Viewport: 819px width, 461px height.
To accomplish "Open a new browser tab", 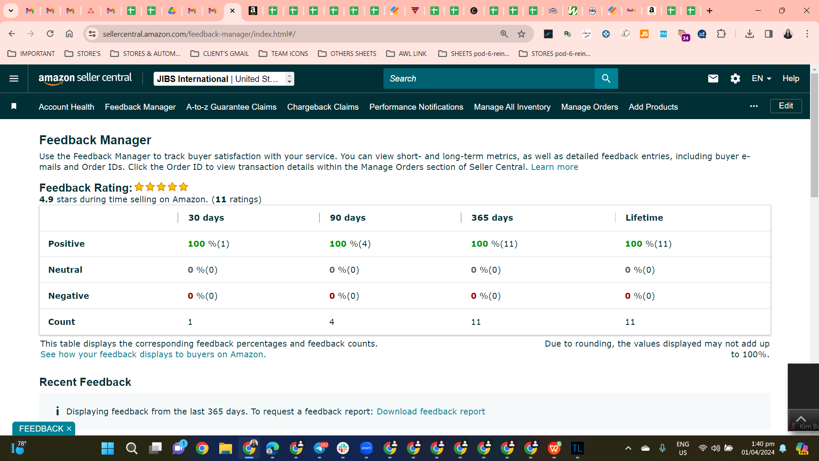I will [710, 11].
